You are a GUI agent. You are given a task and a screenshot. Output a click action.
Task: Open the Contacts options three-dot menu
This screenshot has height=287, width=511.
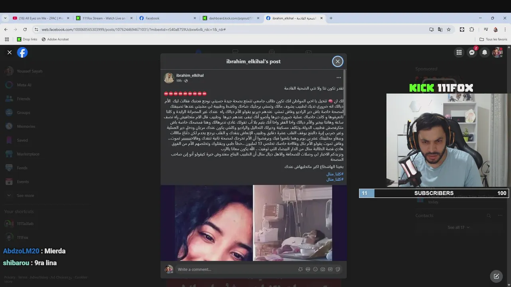pyautogui.click(x=500, y=216)
